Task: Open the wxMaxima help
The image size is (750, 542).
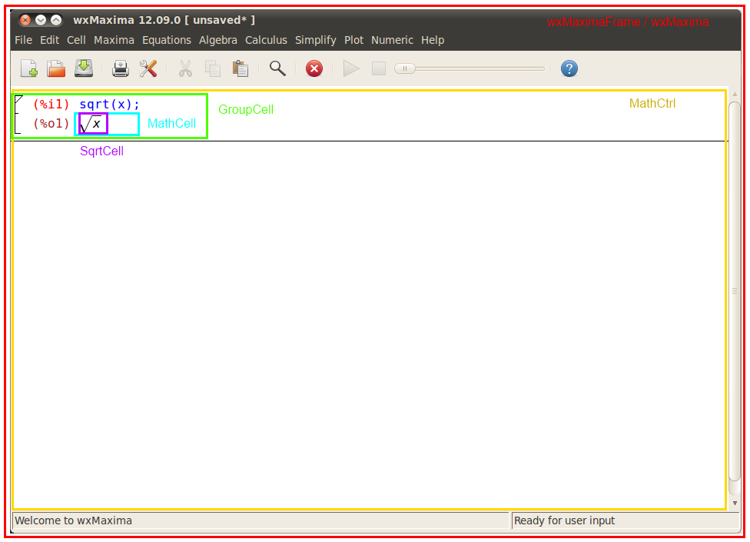Action: [x=569, y=68]
